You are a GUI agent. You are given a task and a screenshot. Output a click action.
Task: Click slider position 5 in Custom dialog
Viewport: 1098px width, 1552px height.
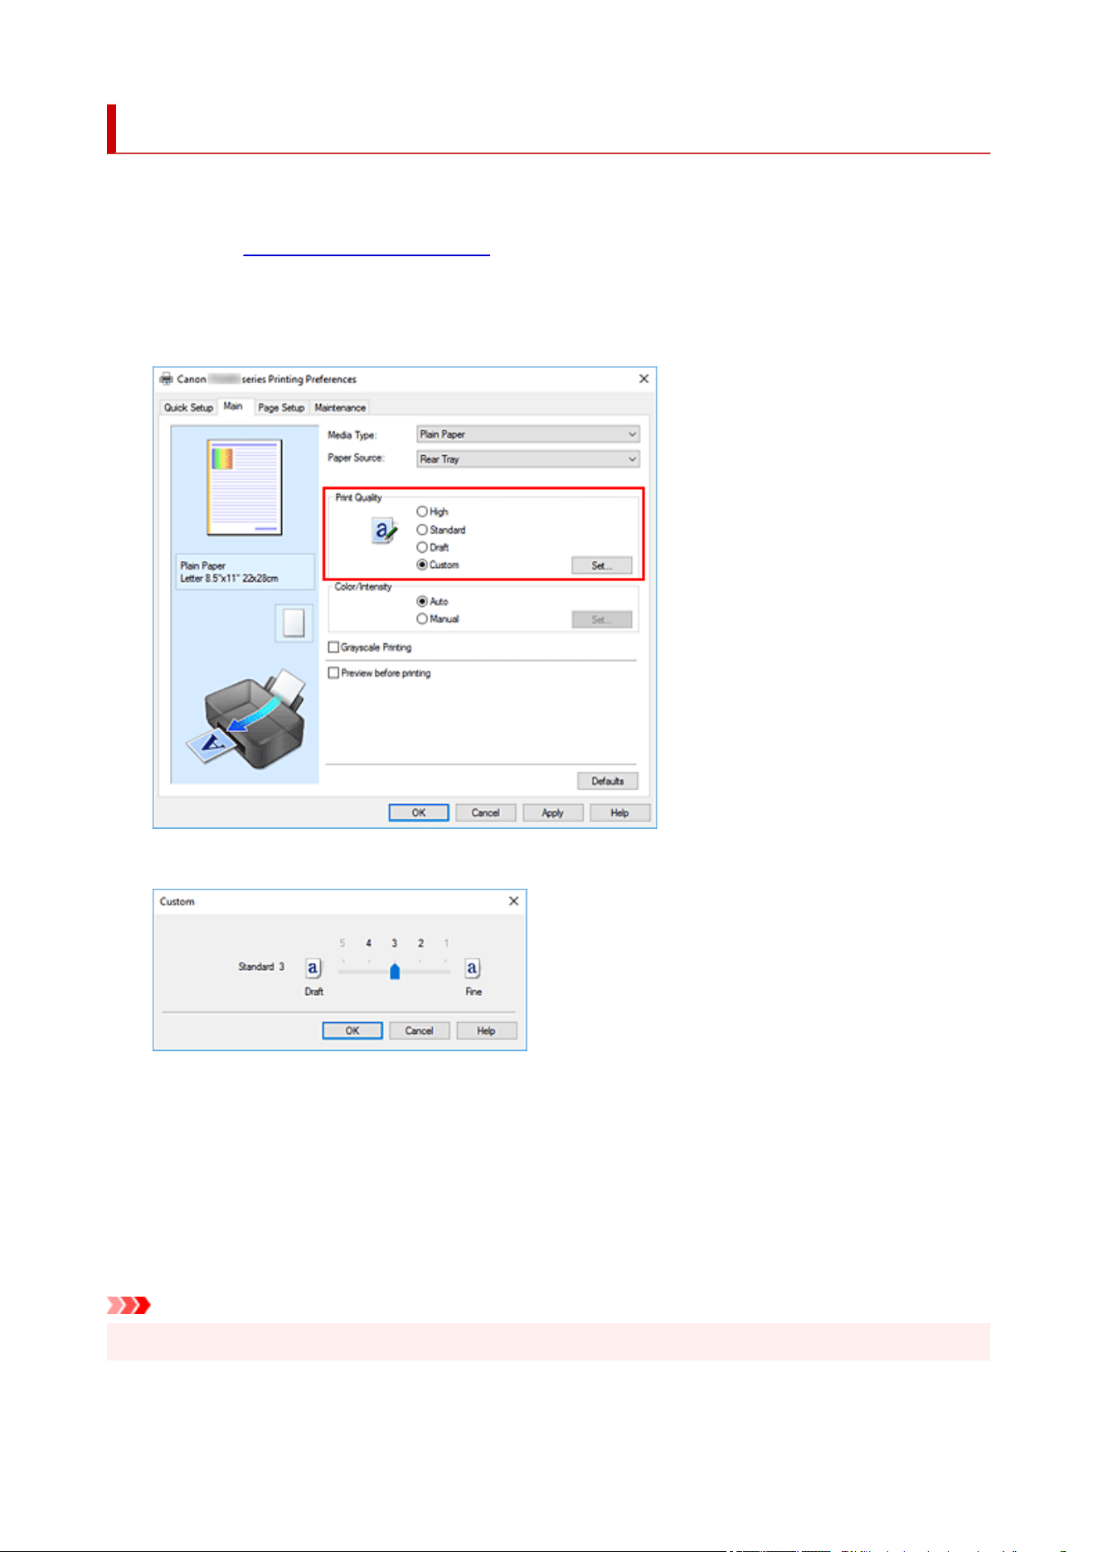coord(343,943)
